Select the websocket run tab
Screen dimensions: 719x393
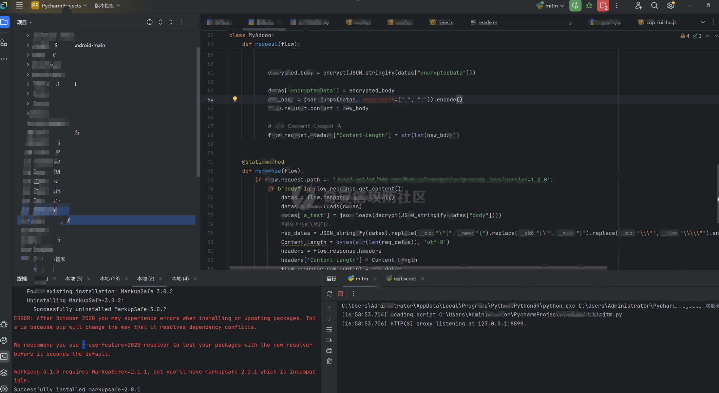pyautogui.click(x=401, y=278)
